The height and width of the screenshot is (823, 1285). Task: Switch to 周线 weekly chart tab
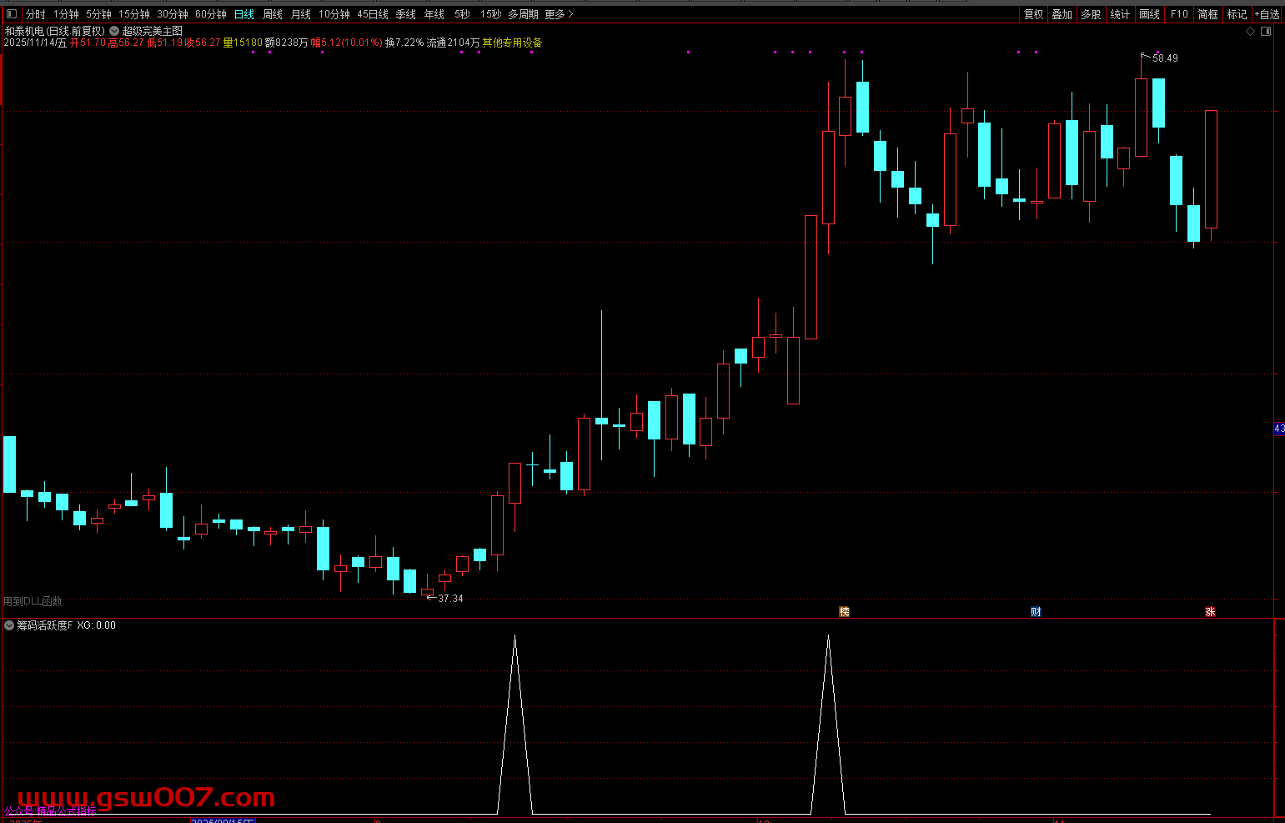(273, 14)
